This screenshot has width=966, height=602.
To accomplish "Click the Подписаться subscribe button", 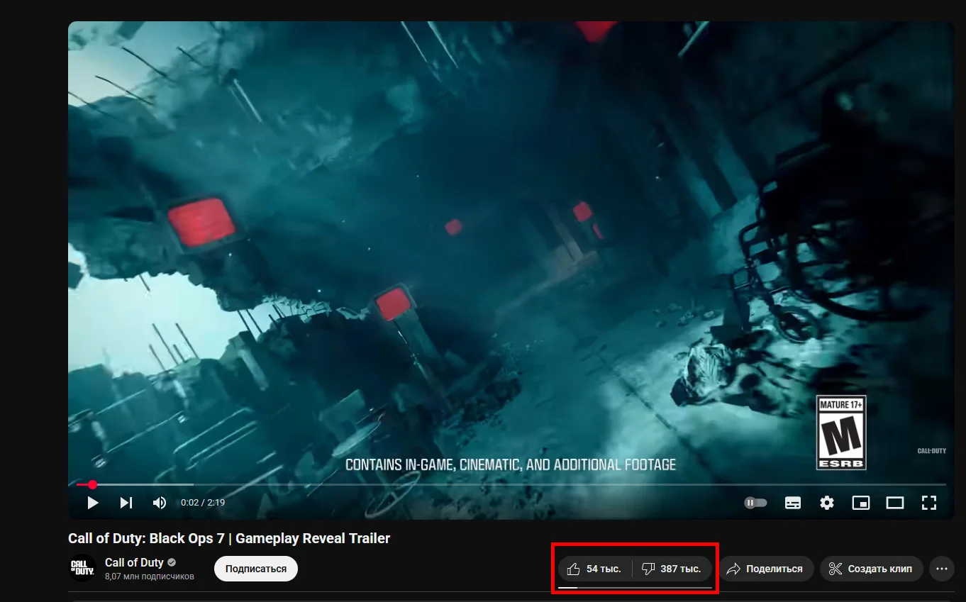I will pos(256,569).
